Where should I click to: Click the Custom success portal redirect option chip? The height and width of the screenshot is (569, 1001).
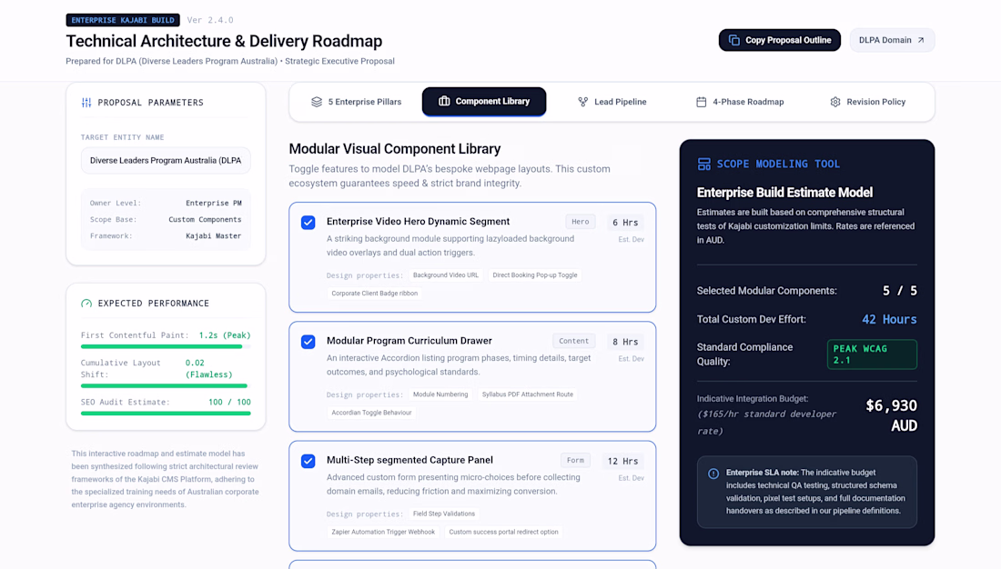(504, 532)
